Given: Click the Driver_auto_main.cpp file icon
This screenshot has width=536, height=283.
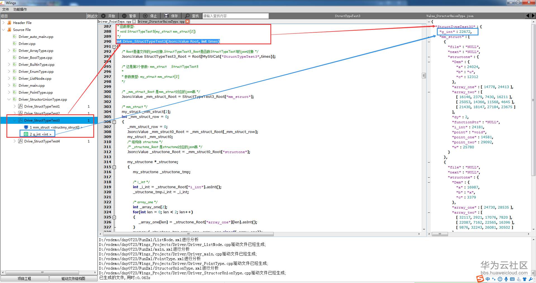Looking at the screenshot, I should pyautogui.click(x=15, y=37).
